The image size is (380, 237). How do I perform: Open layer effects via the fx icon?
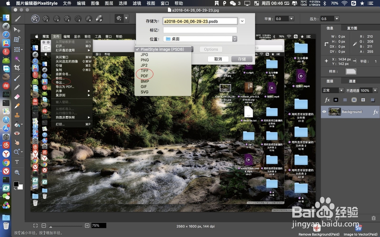(x=327, y=100)
